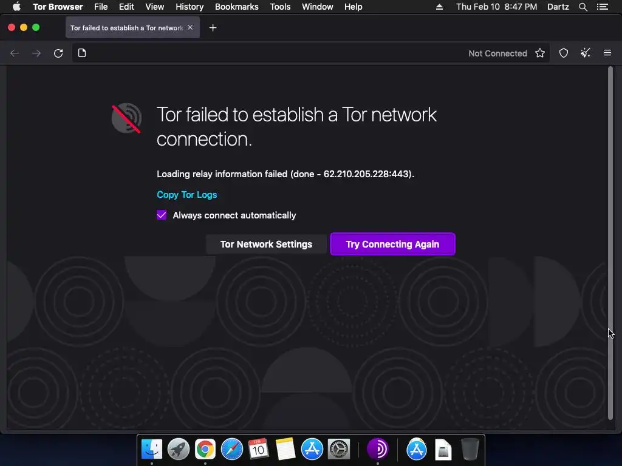Open the History menu
Screen dimensions: 622x466
click(x=190, y=7)
